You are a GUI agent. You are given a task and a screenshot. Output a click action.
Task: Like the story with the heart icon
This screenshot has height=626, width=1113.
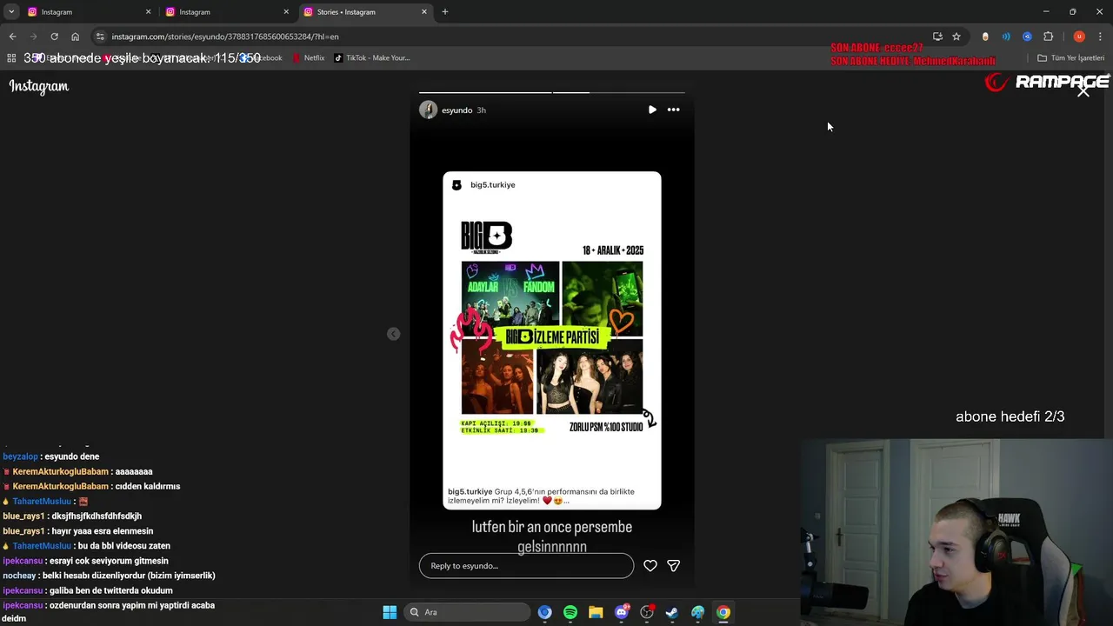pyautogui.click(x=650, y=565)
